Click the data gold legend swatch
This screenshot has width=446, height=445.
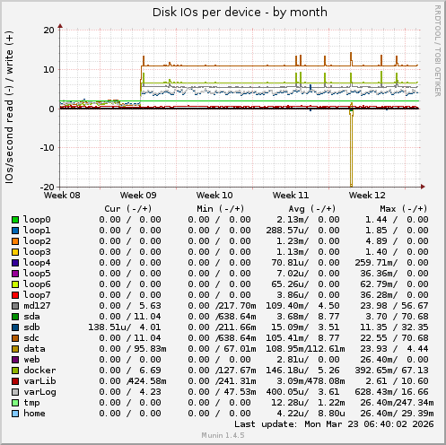15,349
